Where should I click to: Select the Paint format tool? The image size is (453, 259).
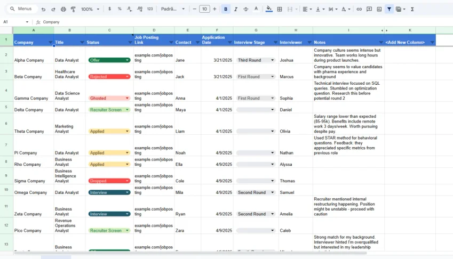point(73,9)
